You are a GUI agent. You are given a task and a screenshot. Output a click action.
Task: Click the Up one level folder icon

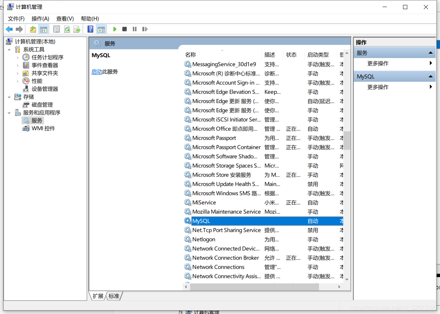point(33,29)
